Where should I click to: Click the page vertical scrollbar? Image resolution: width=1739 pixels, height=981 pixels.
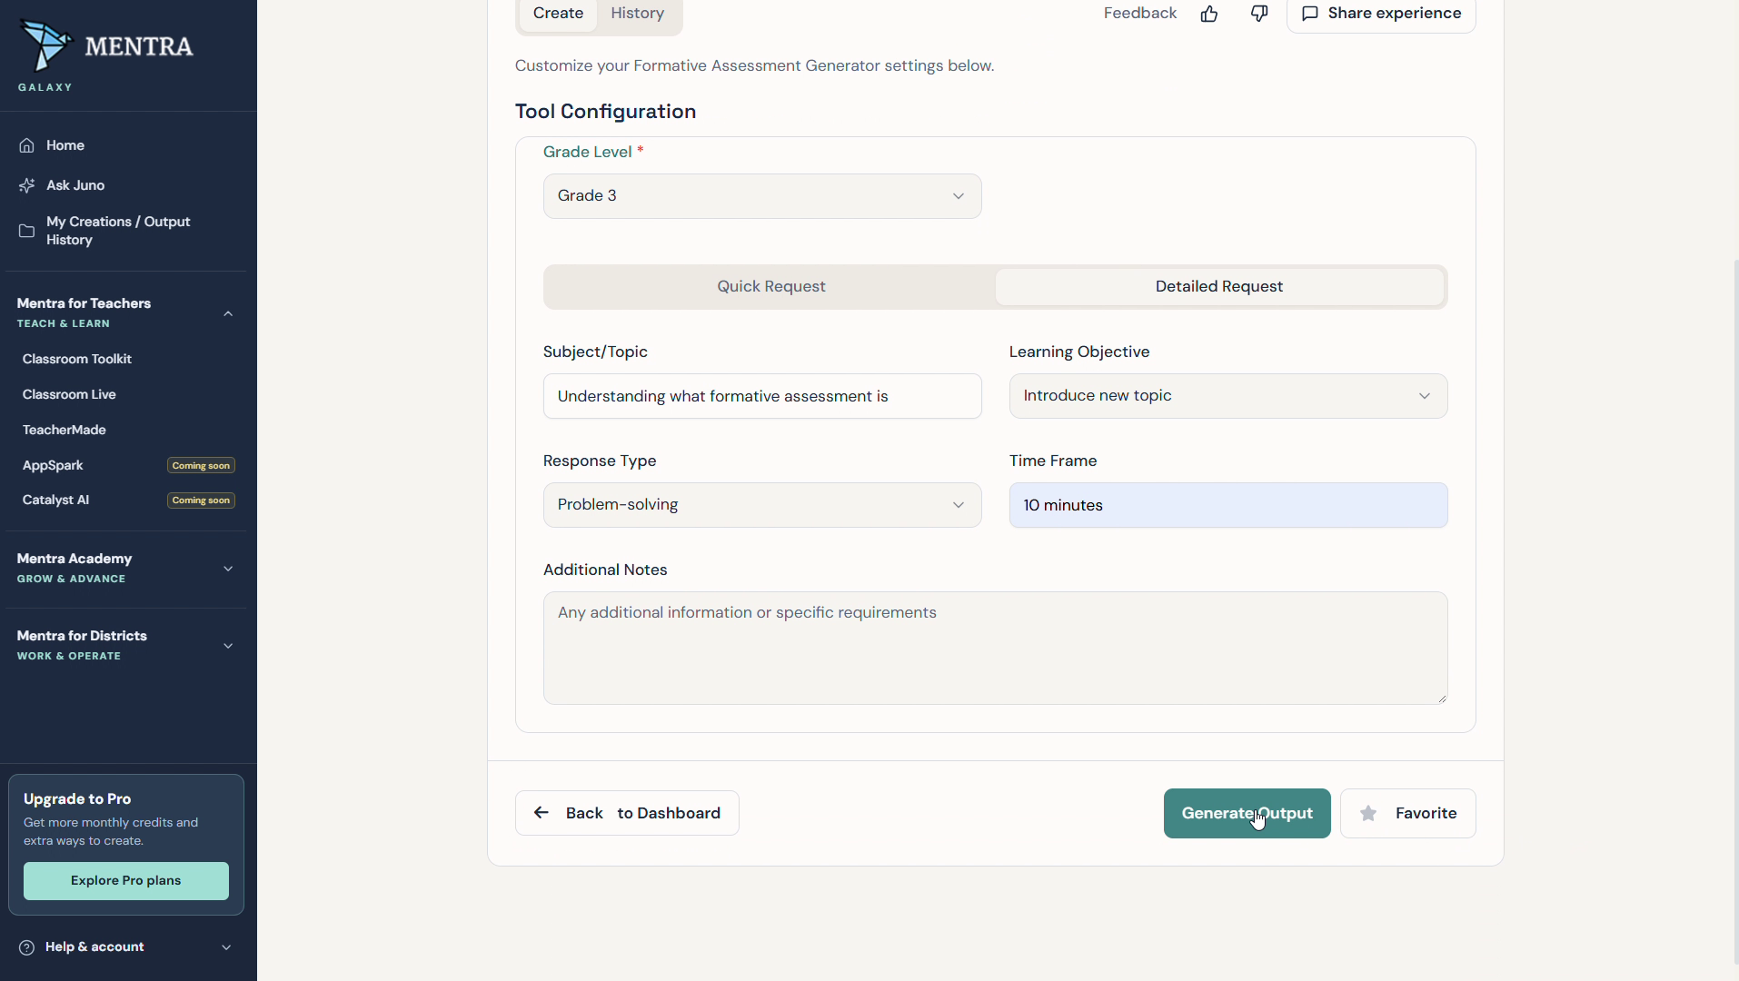click(1735, 613)
